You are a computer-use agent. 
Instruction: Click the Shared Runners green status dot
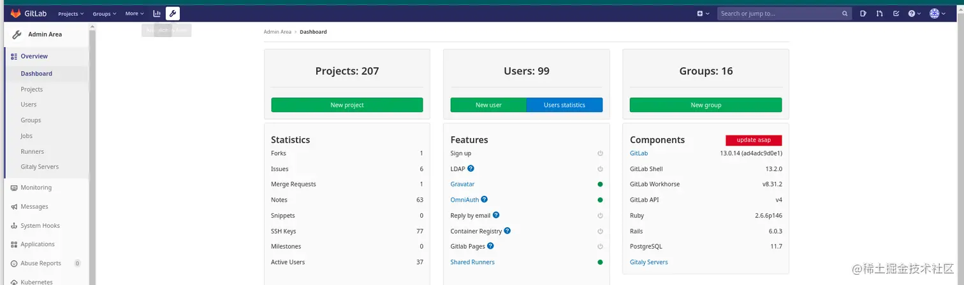pyautogui.click(x=600, y=262)
